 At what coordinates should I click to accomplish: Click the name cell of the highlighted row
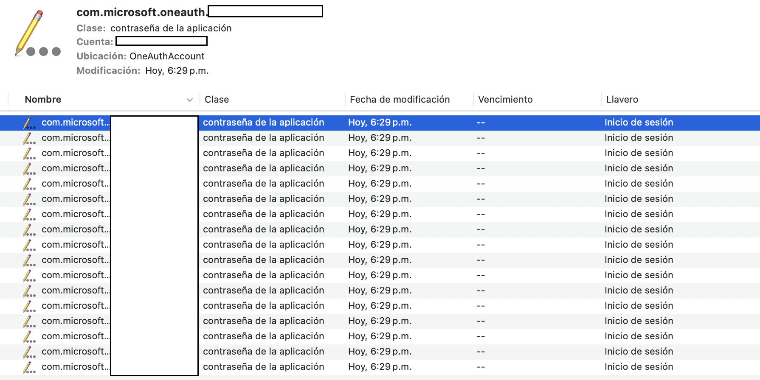tap(76, 123)
